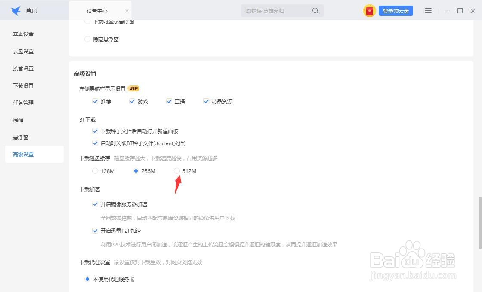Image resolution: width=482 pixels, height=292 pixels.
Task: Click the vertical scrollbar thumb
Action: (480, 223)
